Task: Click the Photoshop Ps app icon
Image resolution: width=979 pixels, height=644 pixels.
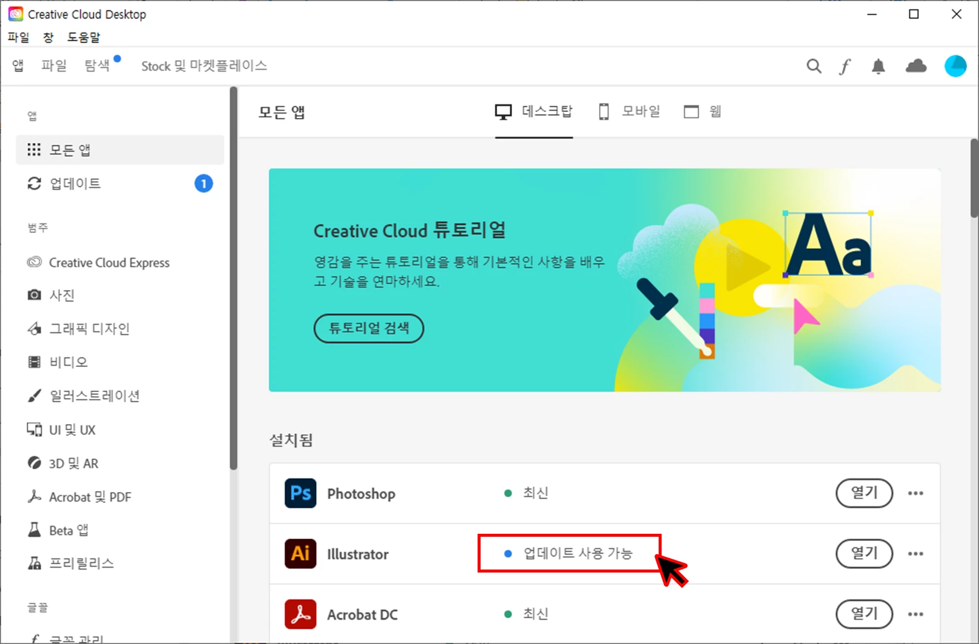Action: (x=300, y=493)
